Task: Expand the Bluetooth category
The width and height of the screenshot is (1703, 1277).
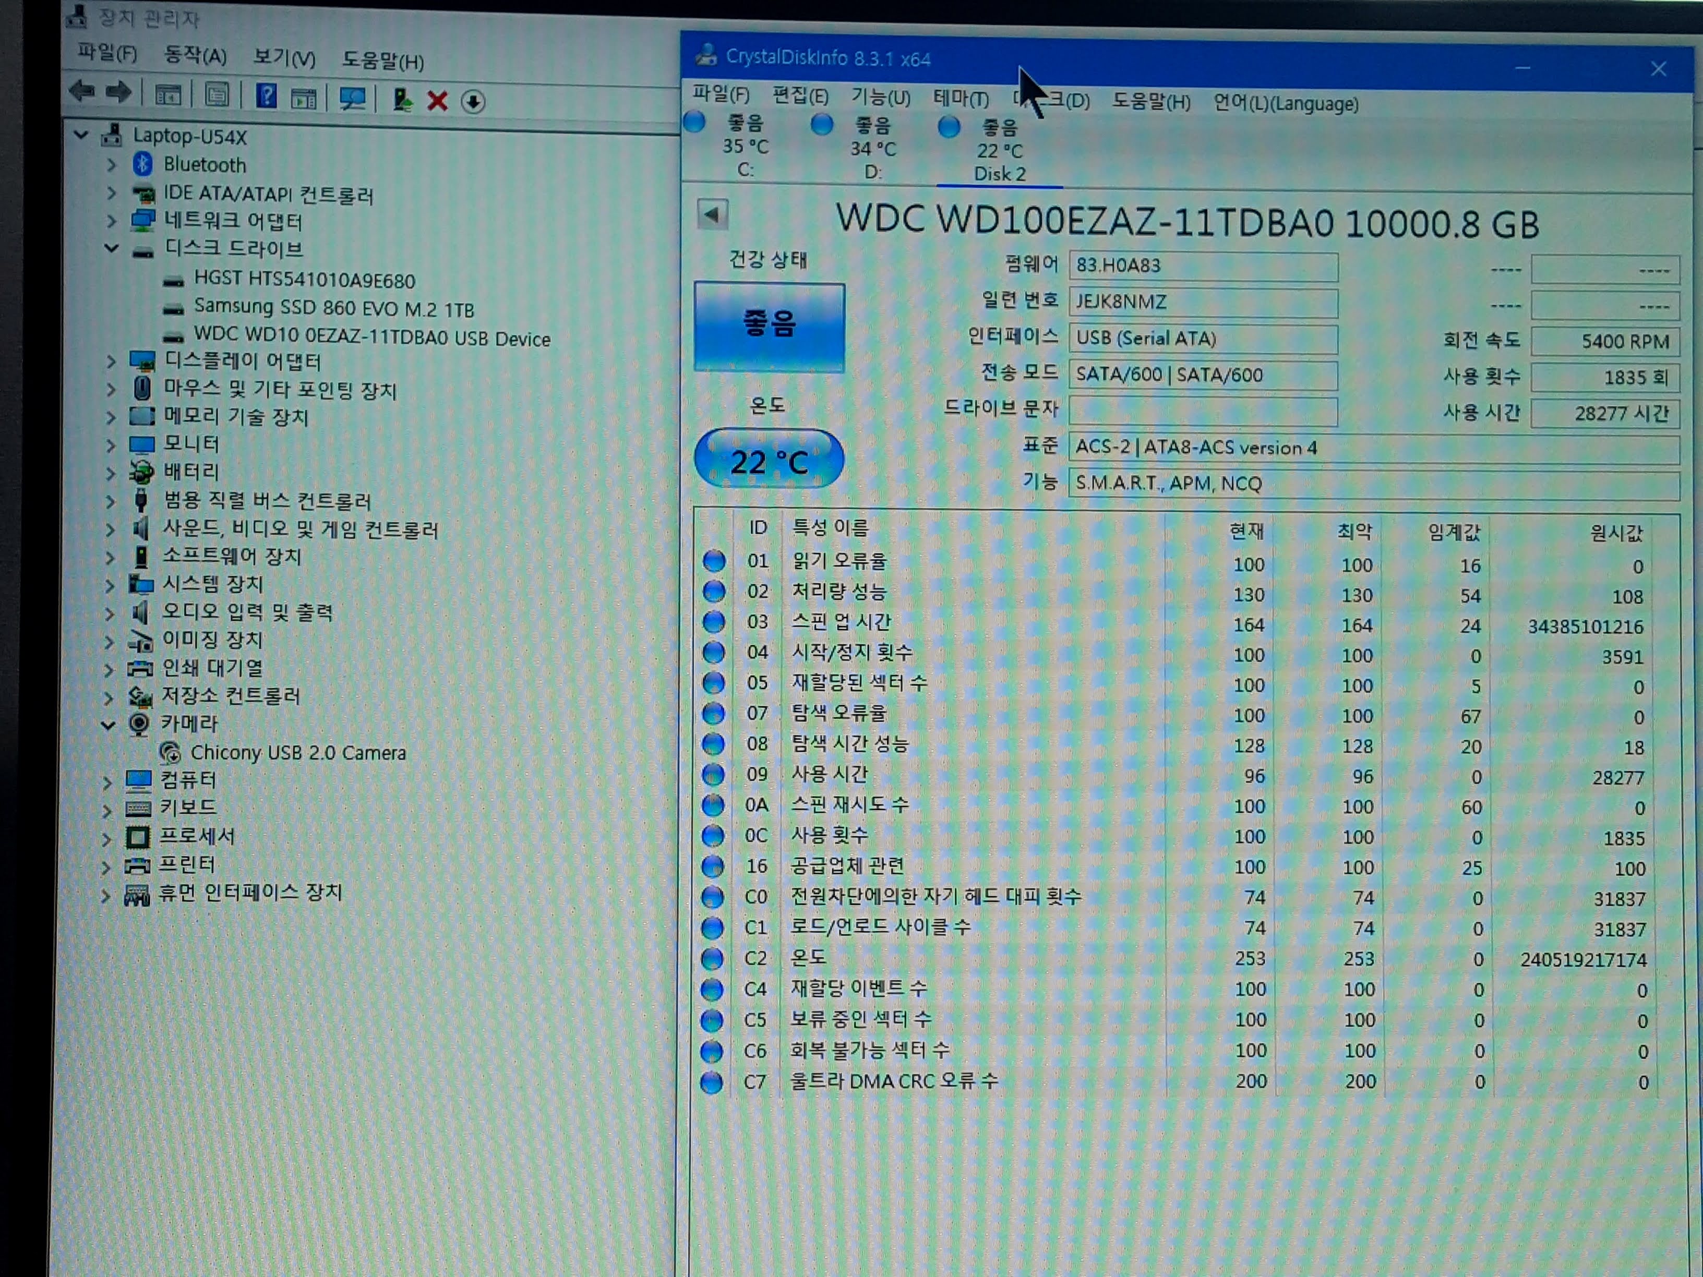Action: (x=112, y=164)
